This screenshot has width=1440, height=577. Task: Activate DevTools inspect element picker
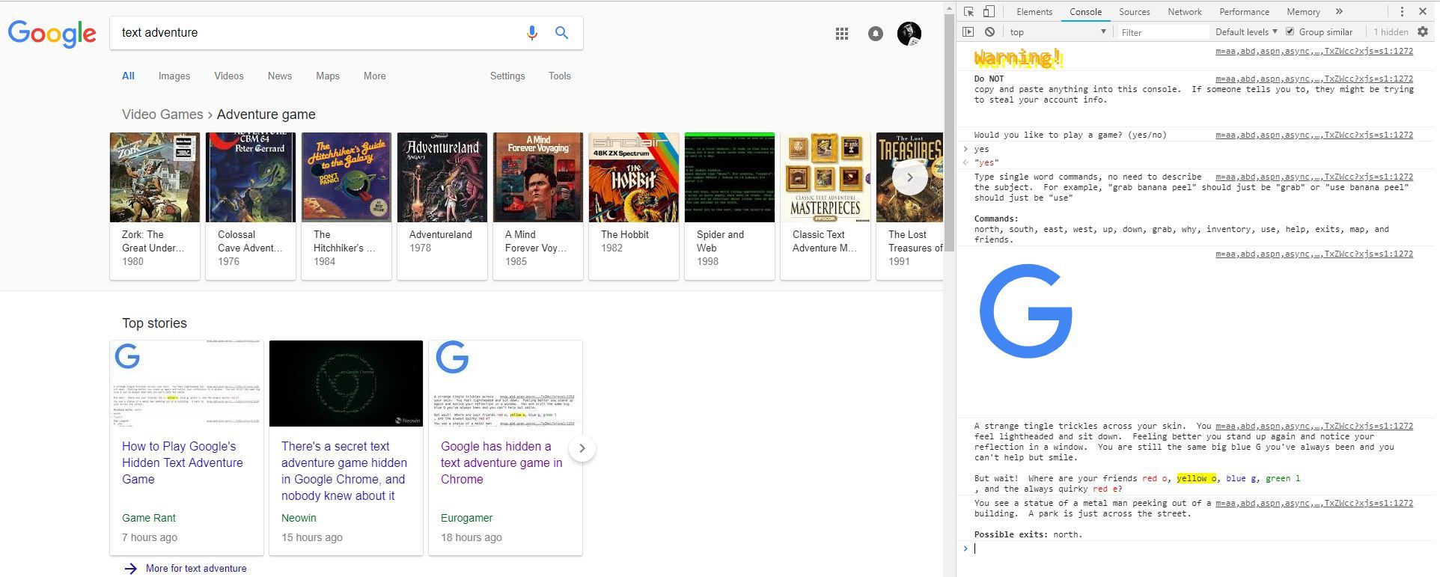click(x=968, y=11)
